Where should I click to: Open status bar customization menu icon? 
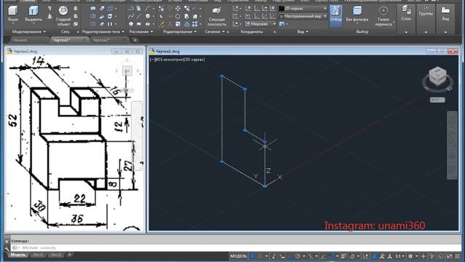pyautogui.click(x=458, y=255)
